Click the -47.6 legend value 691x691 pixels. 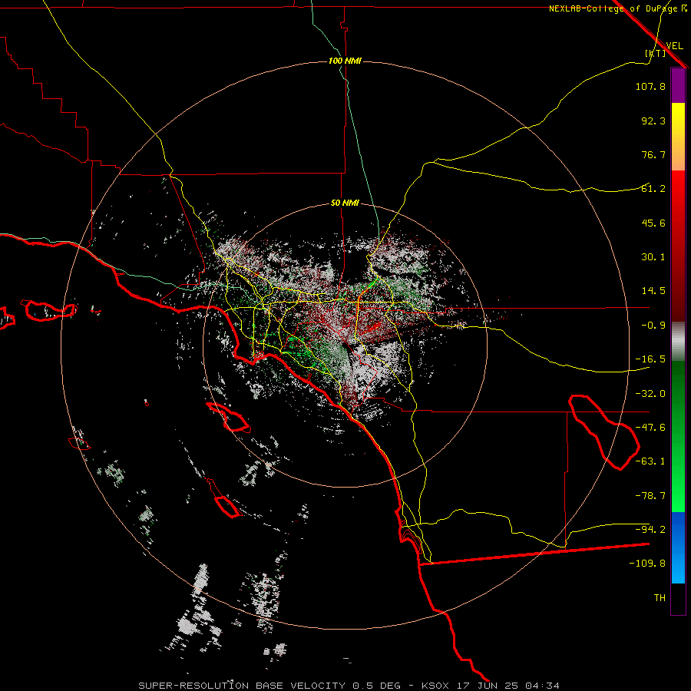(650, 428)
